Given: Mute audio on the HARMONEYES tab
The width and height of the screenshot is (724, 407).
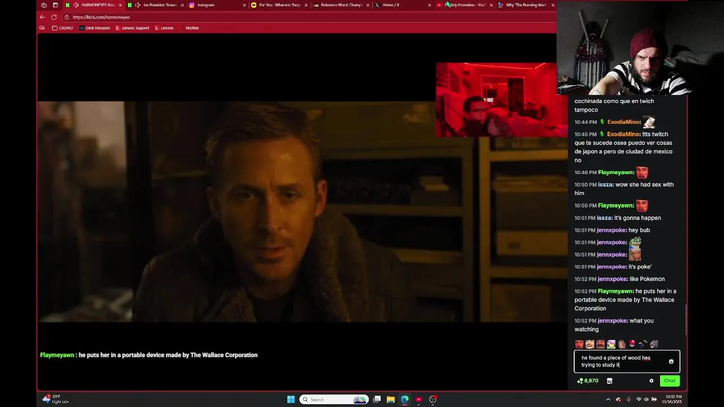Looking at the screenshot, I should coord(76,5).
